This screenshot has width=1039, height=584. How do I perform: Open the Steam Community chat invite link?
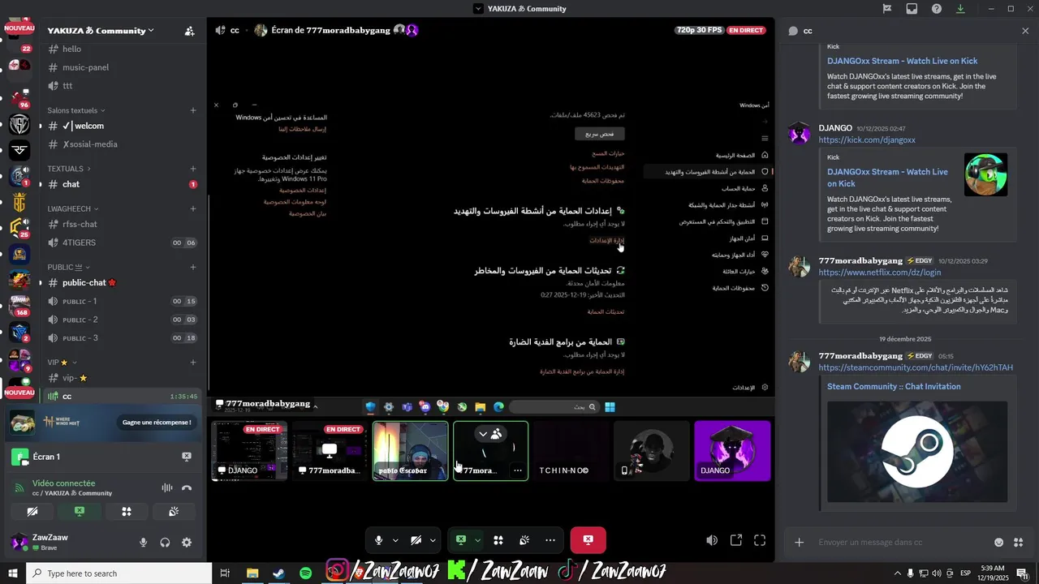point(916,367)
